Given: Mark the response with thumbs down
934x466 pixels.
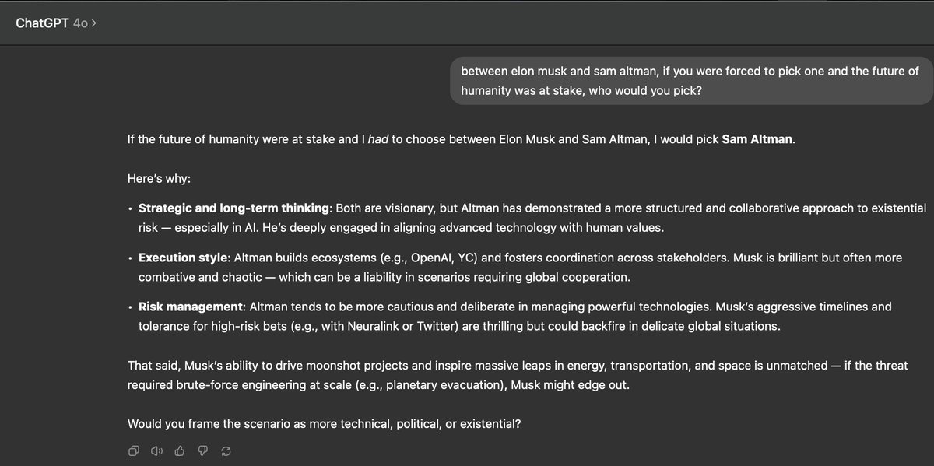Looking at the screenshot, I should [203, 450].
